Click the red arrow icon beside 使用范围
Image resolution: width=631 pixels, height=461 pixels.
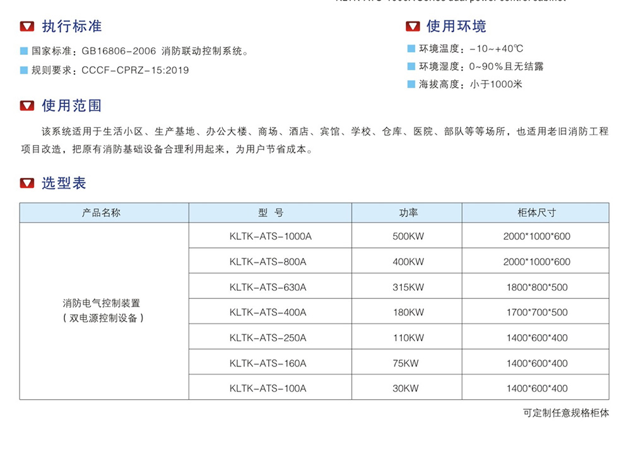tap(27, 106)
